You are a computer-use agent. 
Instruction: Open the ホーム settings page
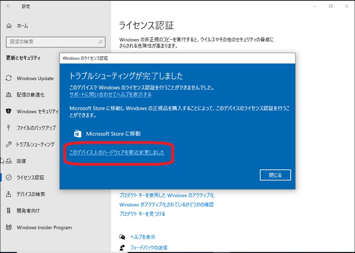23,26
